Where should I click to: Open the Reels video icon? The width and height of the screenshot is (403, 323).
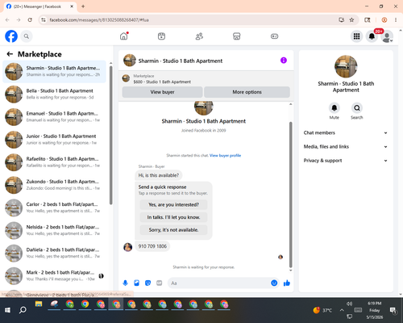coord(161,36)
